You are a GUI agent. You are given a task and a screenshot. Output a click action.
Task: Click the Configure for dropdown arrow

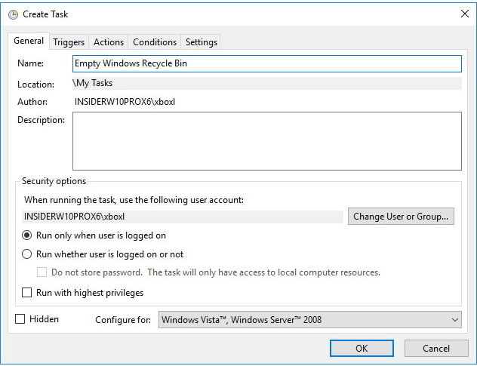pos(454,320)
